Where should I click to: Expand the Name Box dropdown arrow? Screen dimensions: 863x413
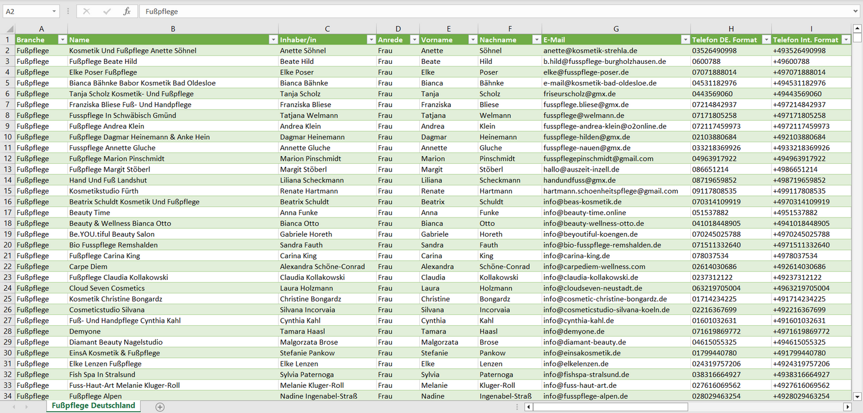[54, 11]
